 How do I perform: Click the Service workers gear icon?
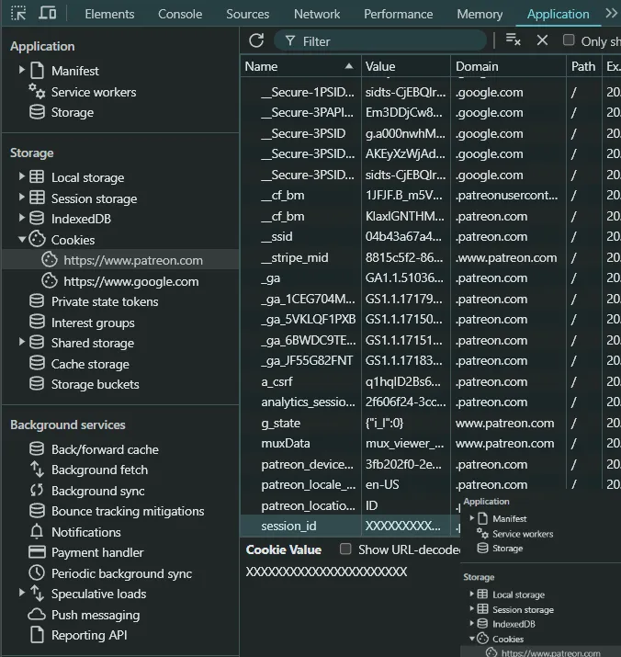coord(37,91)
